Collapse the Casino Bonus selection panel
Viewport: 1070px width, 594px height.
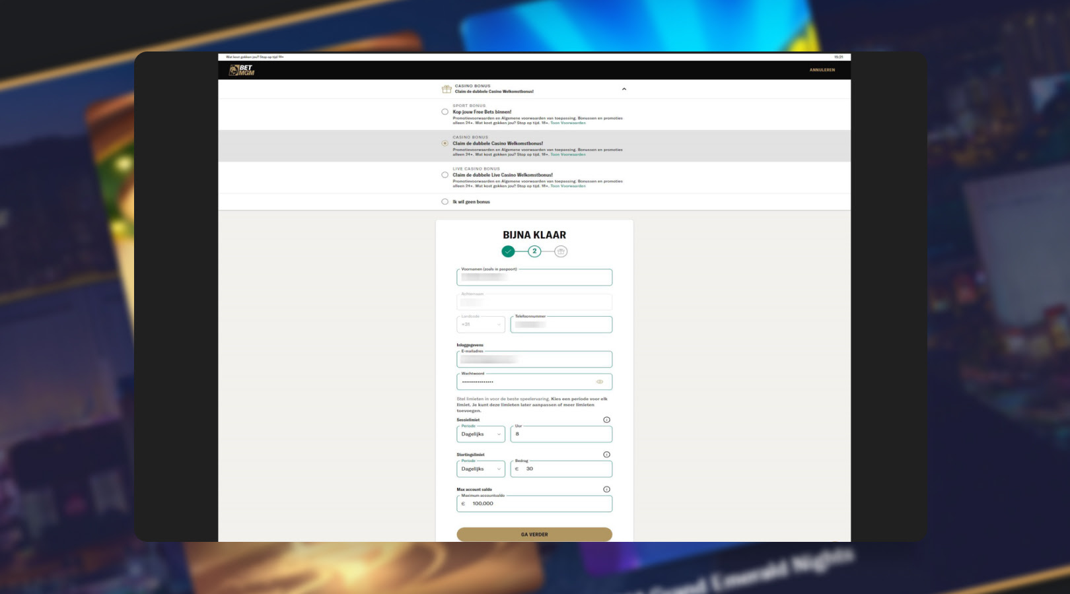pyautogui.click(x=624, y=89)
